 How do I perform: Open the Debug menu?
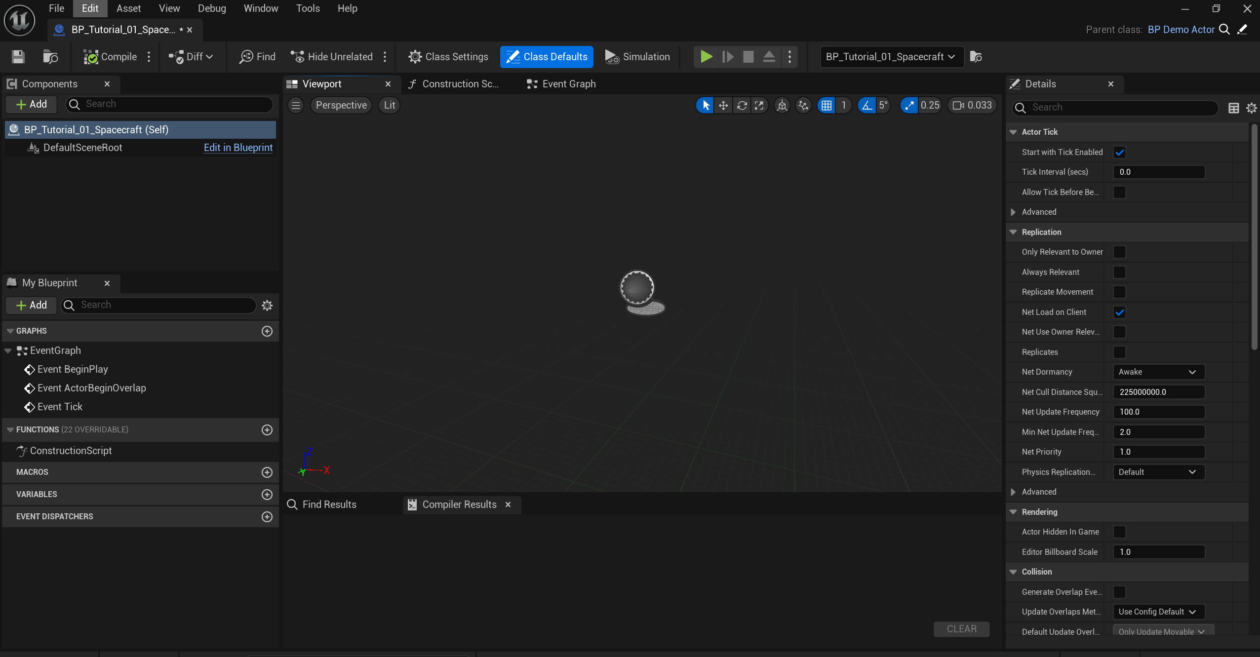(212, 8)
